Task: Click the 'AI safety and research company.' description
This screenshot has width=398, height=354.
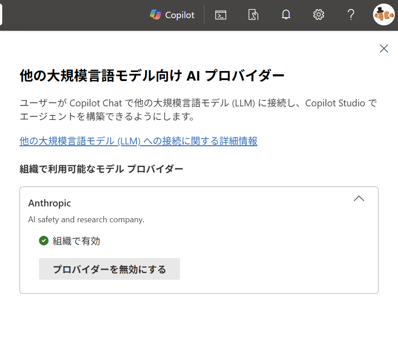Action: pyautogui.click(x=86, y=220)
